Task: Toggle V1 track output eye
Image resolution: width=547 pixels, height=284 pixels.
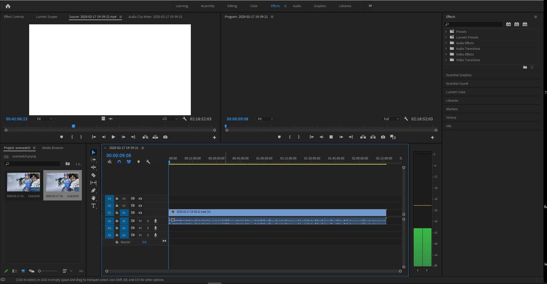Action: point(140,213)
